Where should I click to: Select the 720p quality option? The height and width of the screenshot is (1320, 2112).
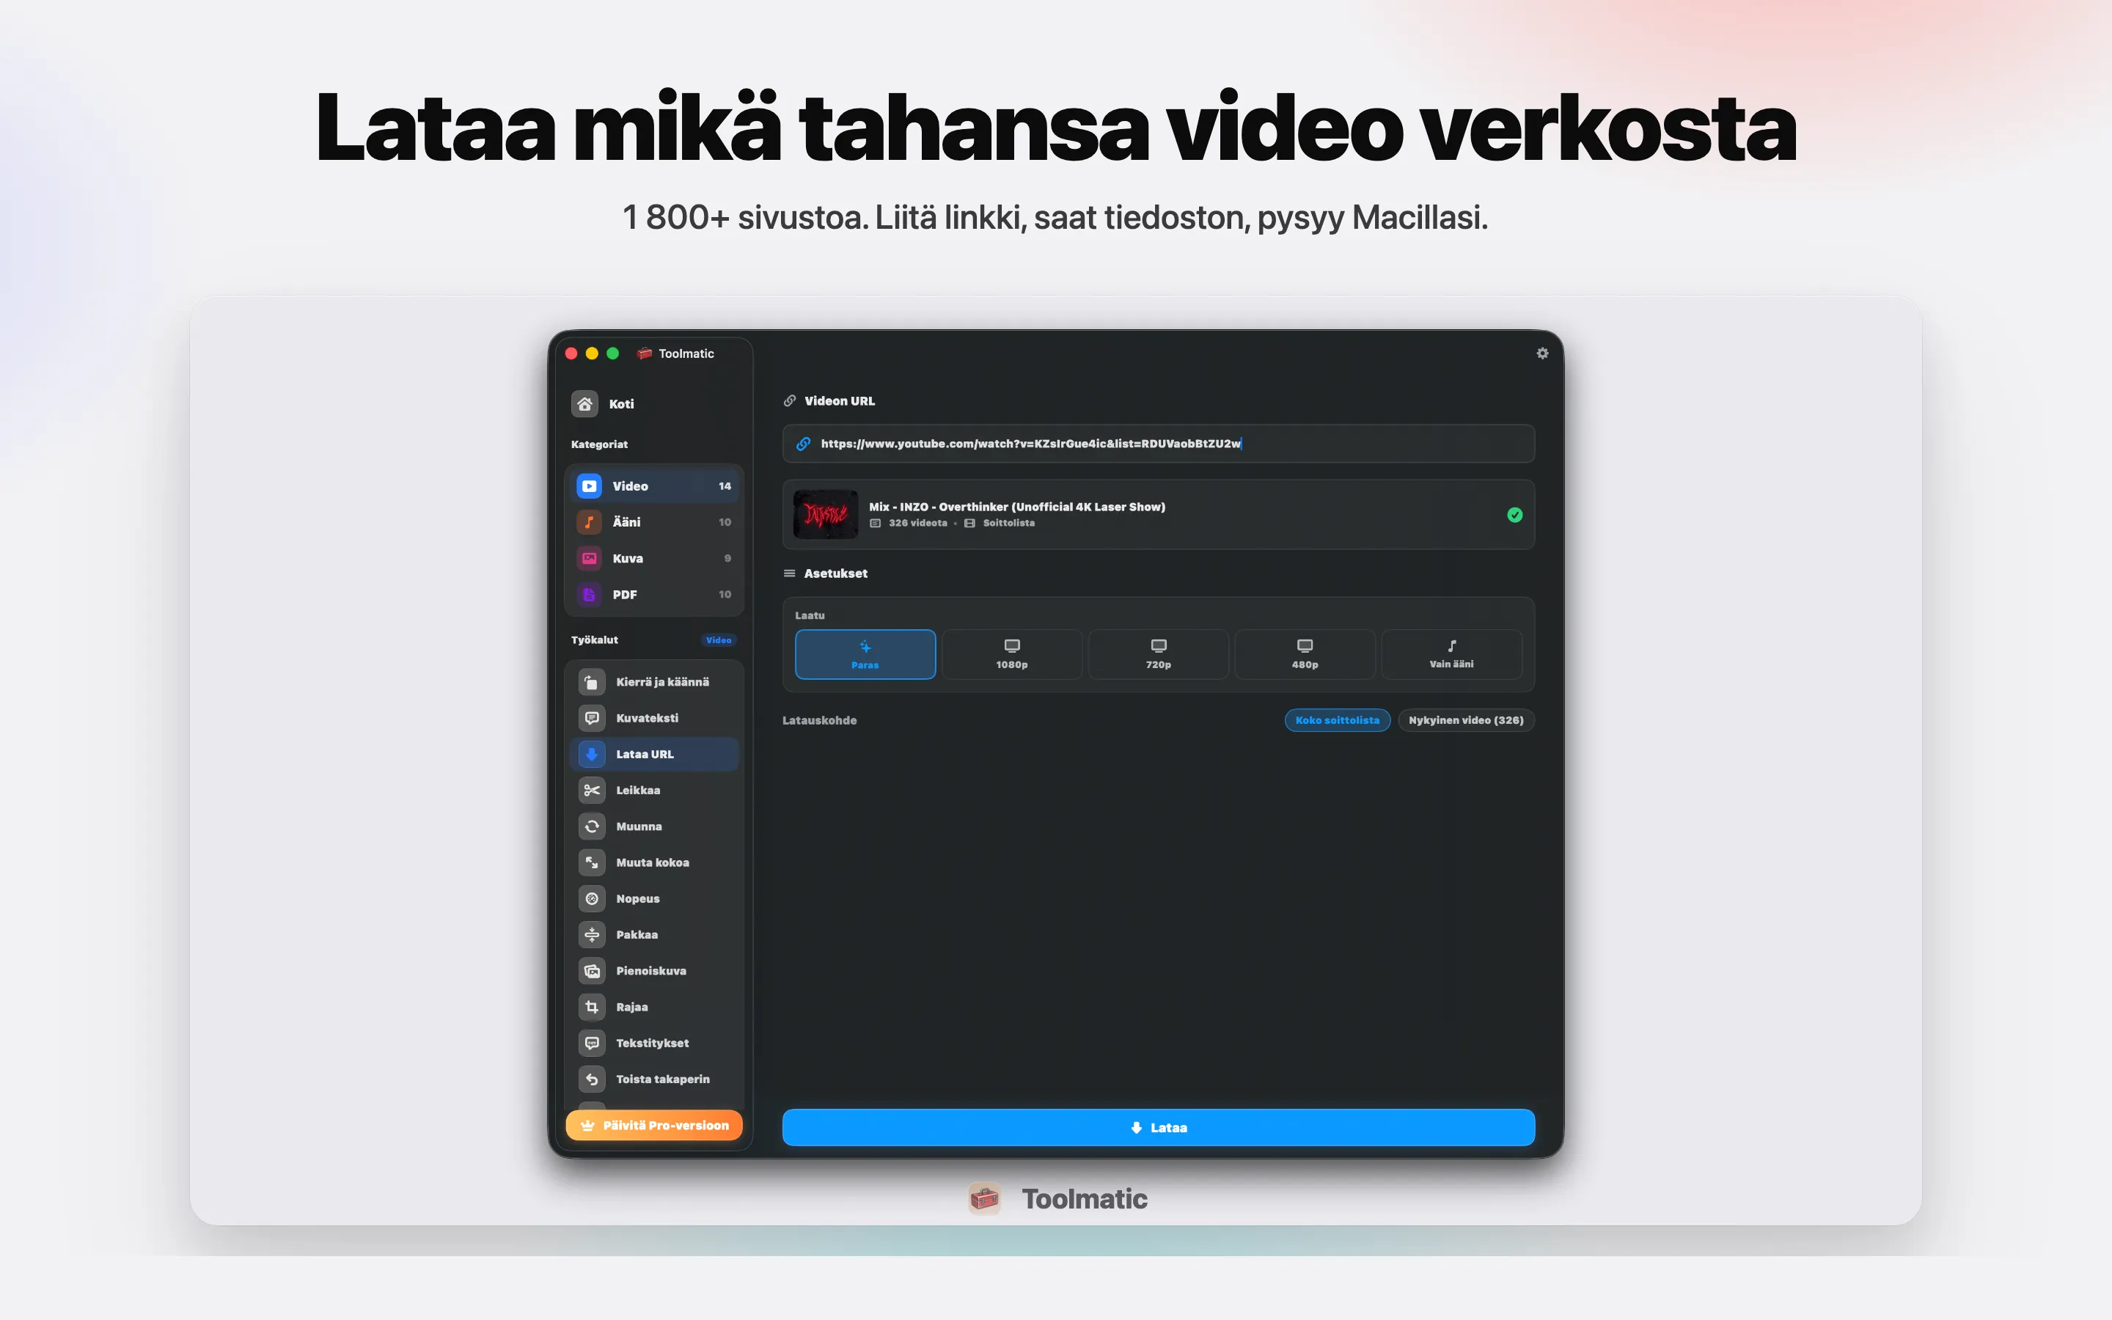(1158, 654)
